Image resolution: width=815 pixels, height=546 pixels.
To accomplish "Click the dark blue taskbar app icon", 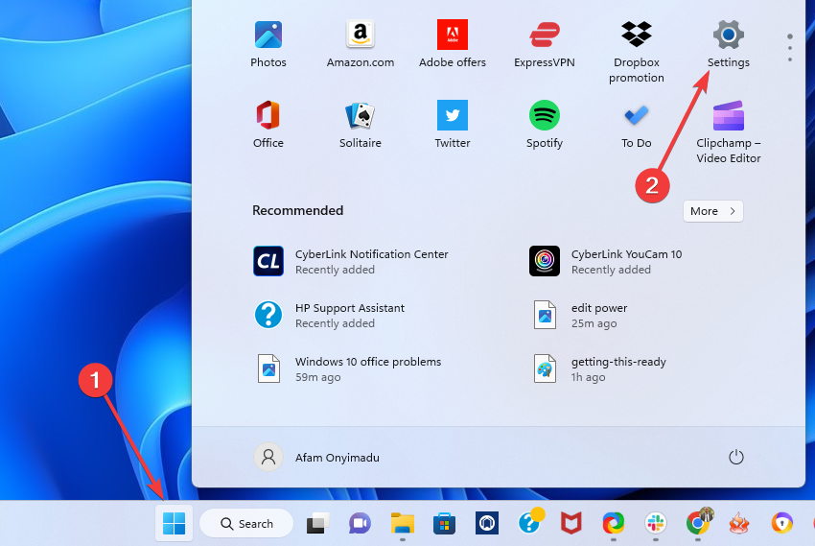I will pos(486,523).
